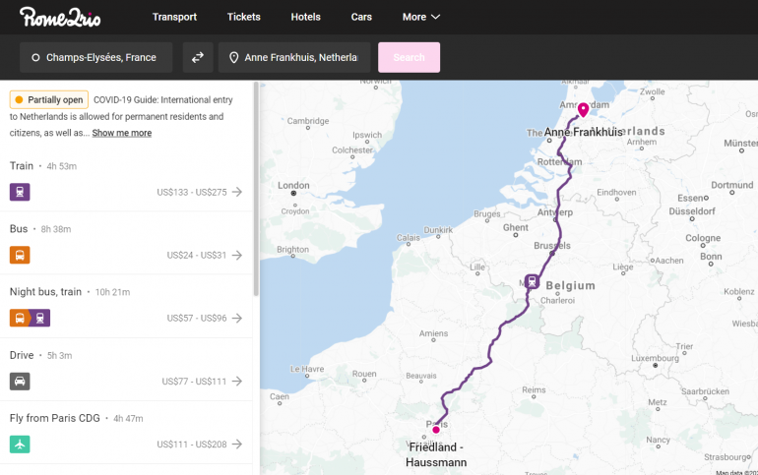
Task: Click the purple train icon in the Train option
Action: 20,192
